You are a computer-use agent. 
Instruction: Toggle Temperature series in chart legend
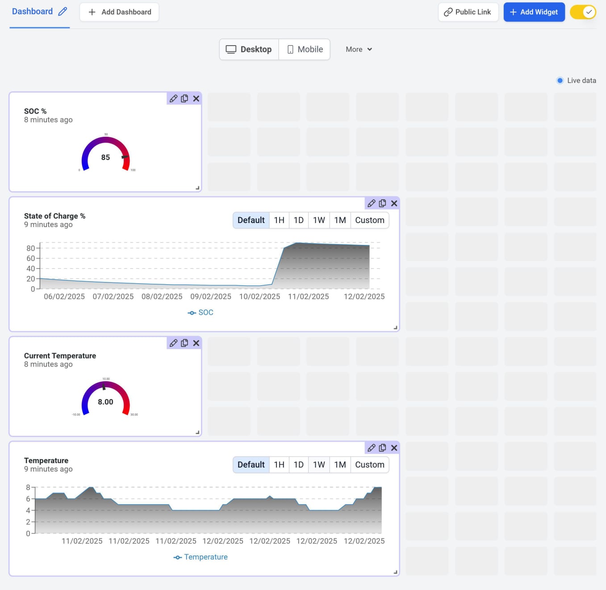[x=201, y=557]
